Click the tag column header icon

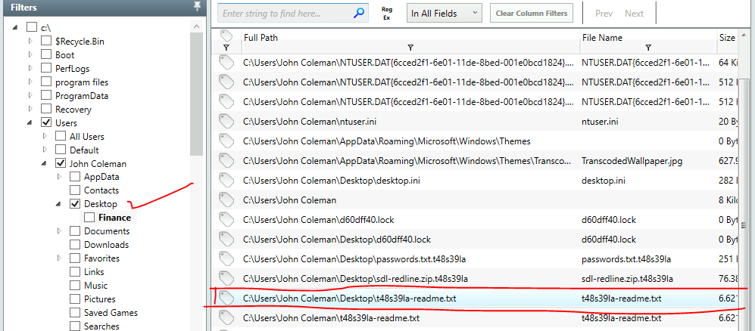226,36
